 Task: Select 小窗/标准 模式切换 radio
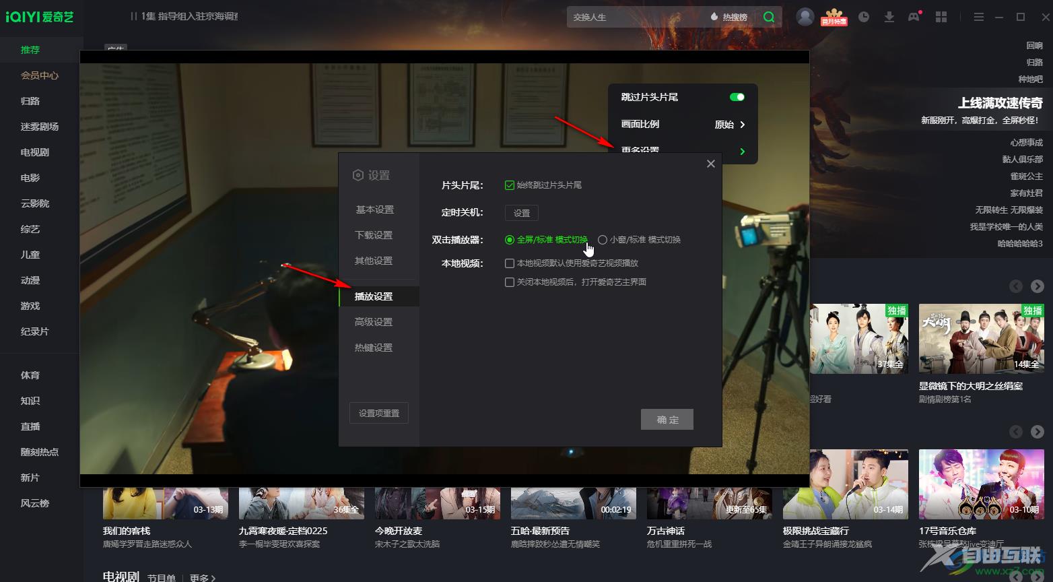click(603, 240)
